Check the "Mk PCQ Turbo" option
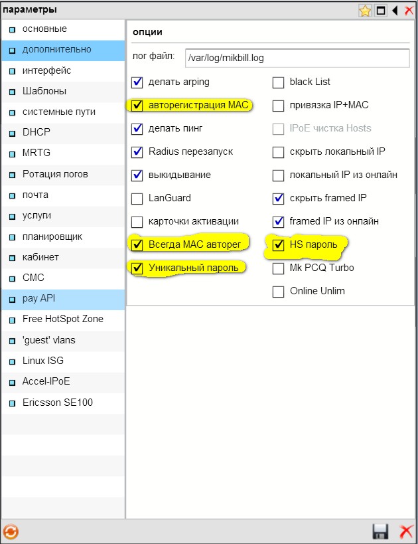The image size is (418, 544). (x=279, y=268)
